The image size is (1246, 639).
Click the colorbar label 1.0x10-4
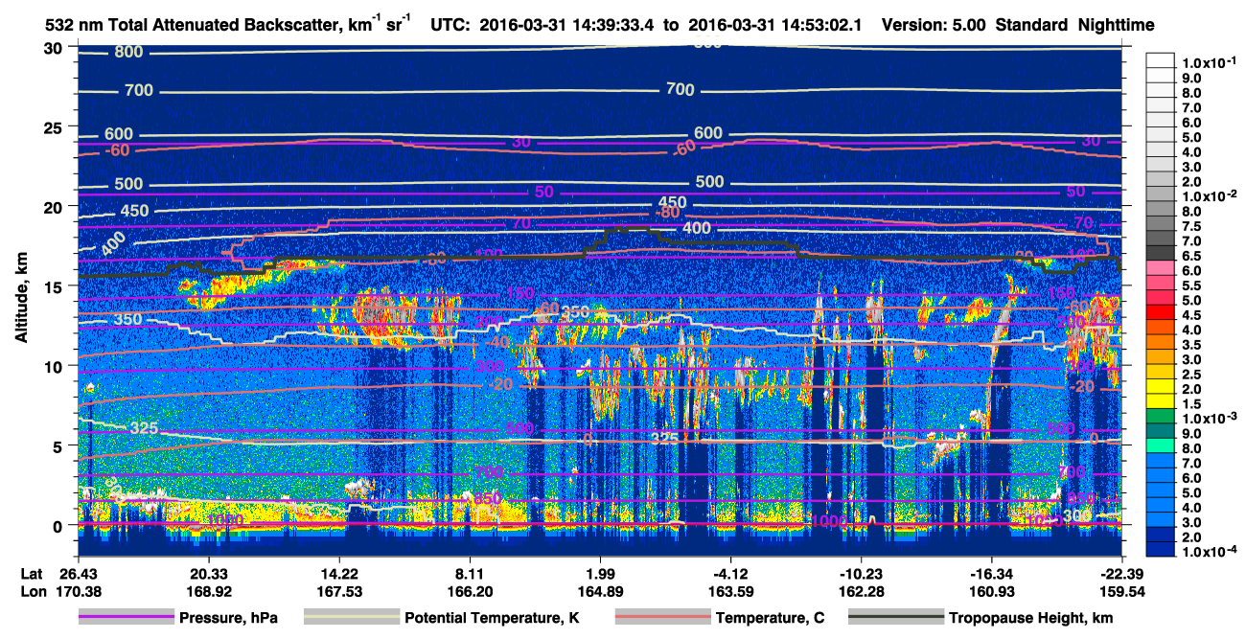point(1208,552)
